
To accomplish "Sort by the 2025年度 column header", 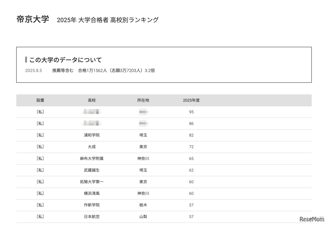I will click(x=191, y=100).
